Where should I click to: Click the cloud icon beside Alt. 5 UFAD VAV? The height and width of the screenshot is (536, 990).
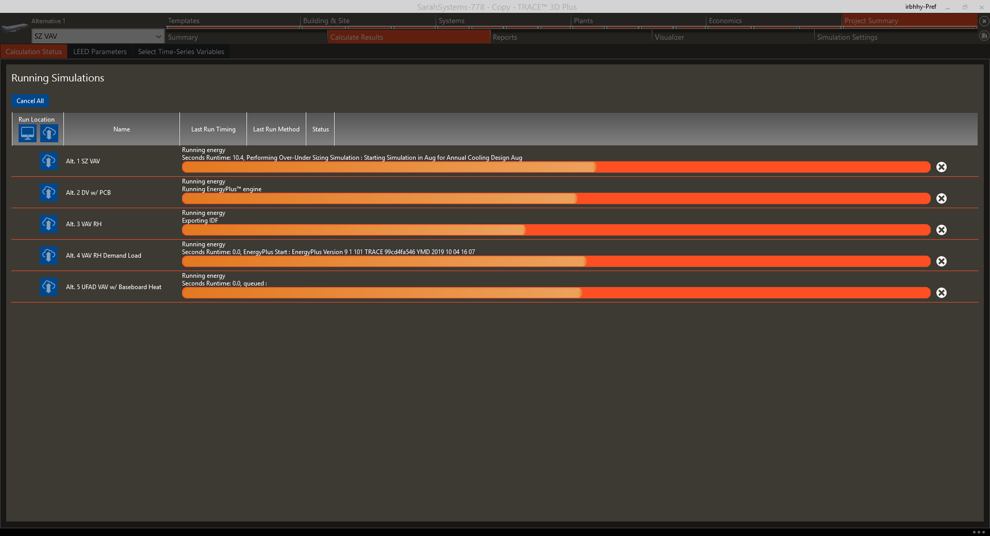click(49, 287)
